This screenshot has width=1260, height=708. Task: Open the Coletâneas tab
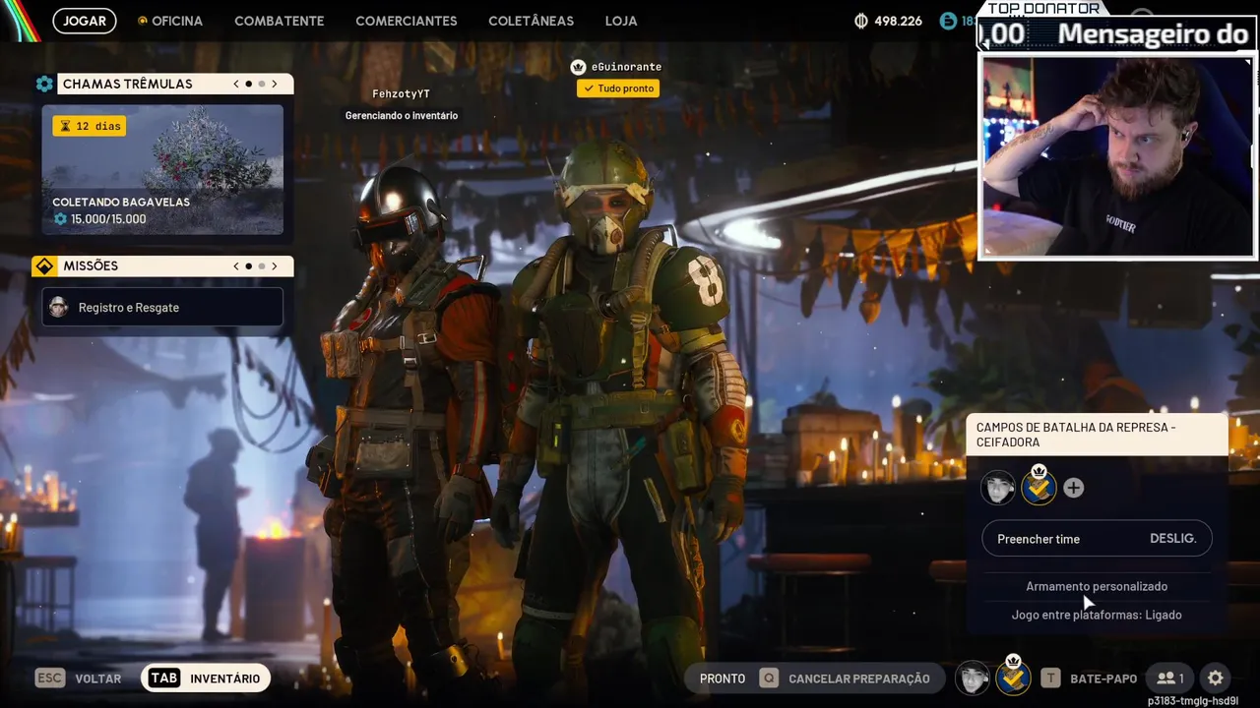[532, 21]
